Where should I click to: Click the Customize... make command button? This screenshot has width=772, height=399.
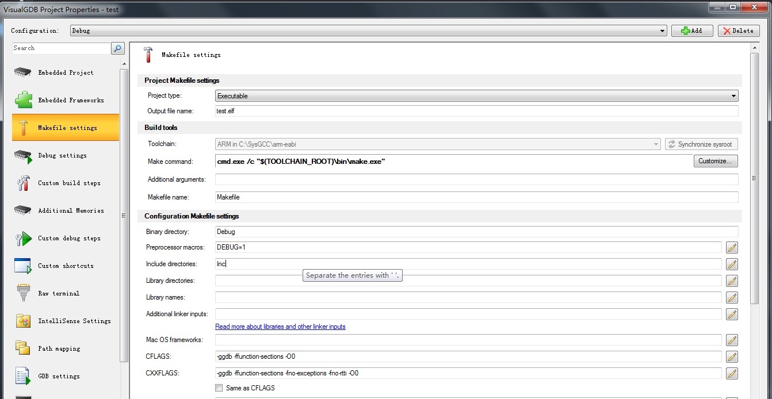point(716,161)
